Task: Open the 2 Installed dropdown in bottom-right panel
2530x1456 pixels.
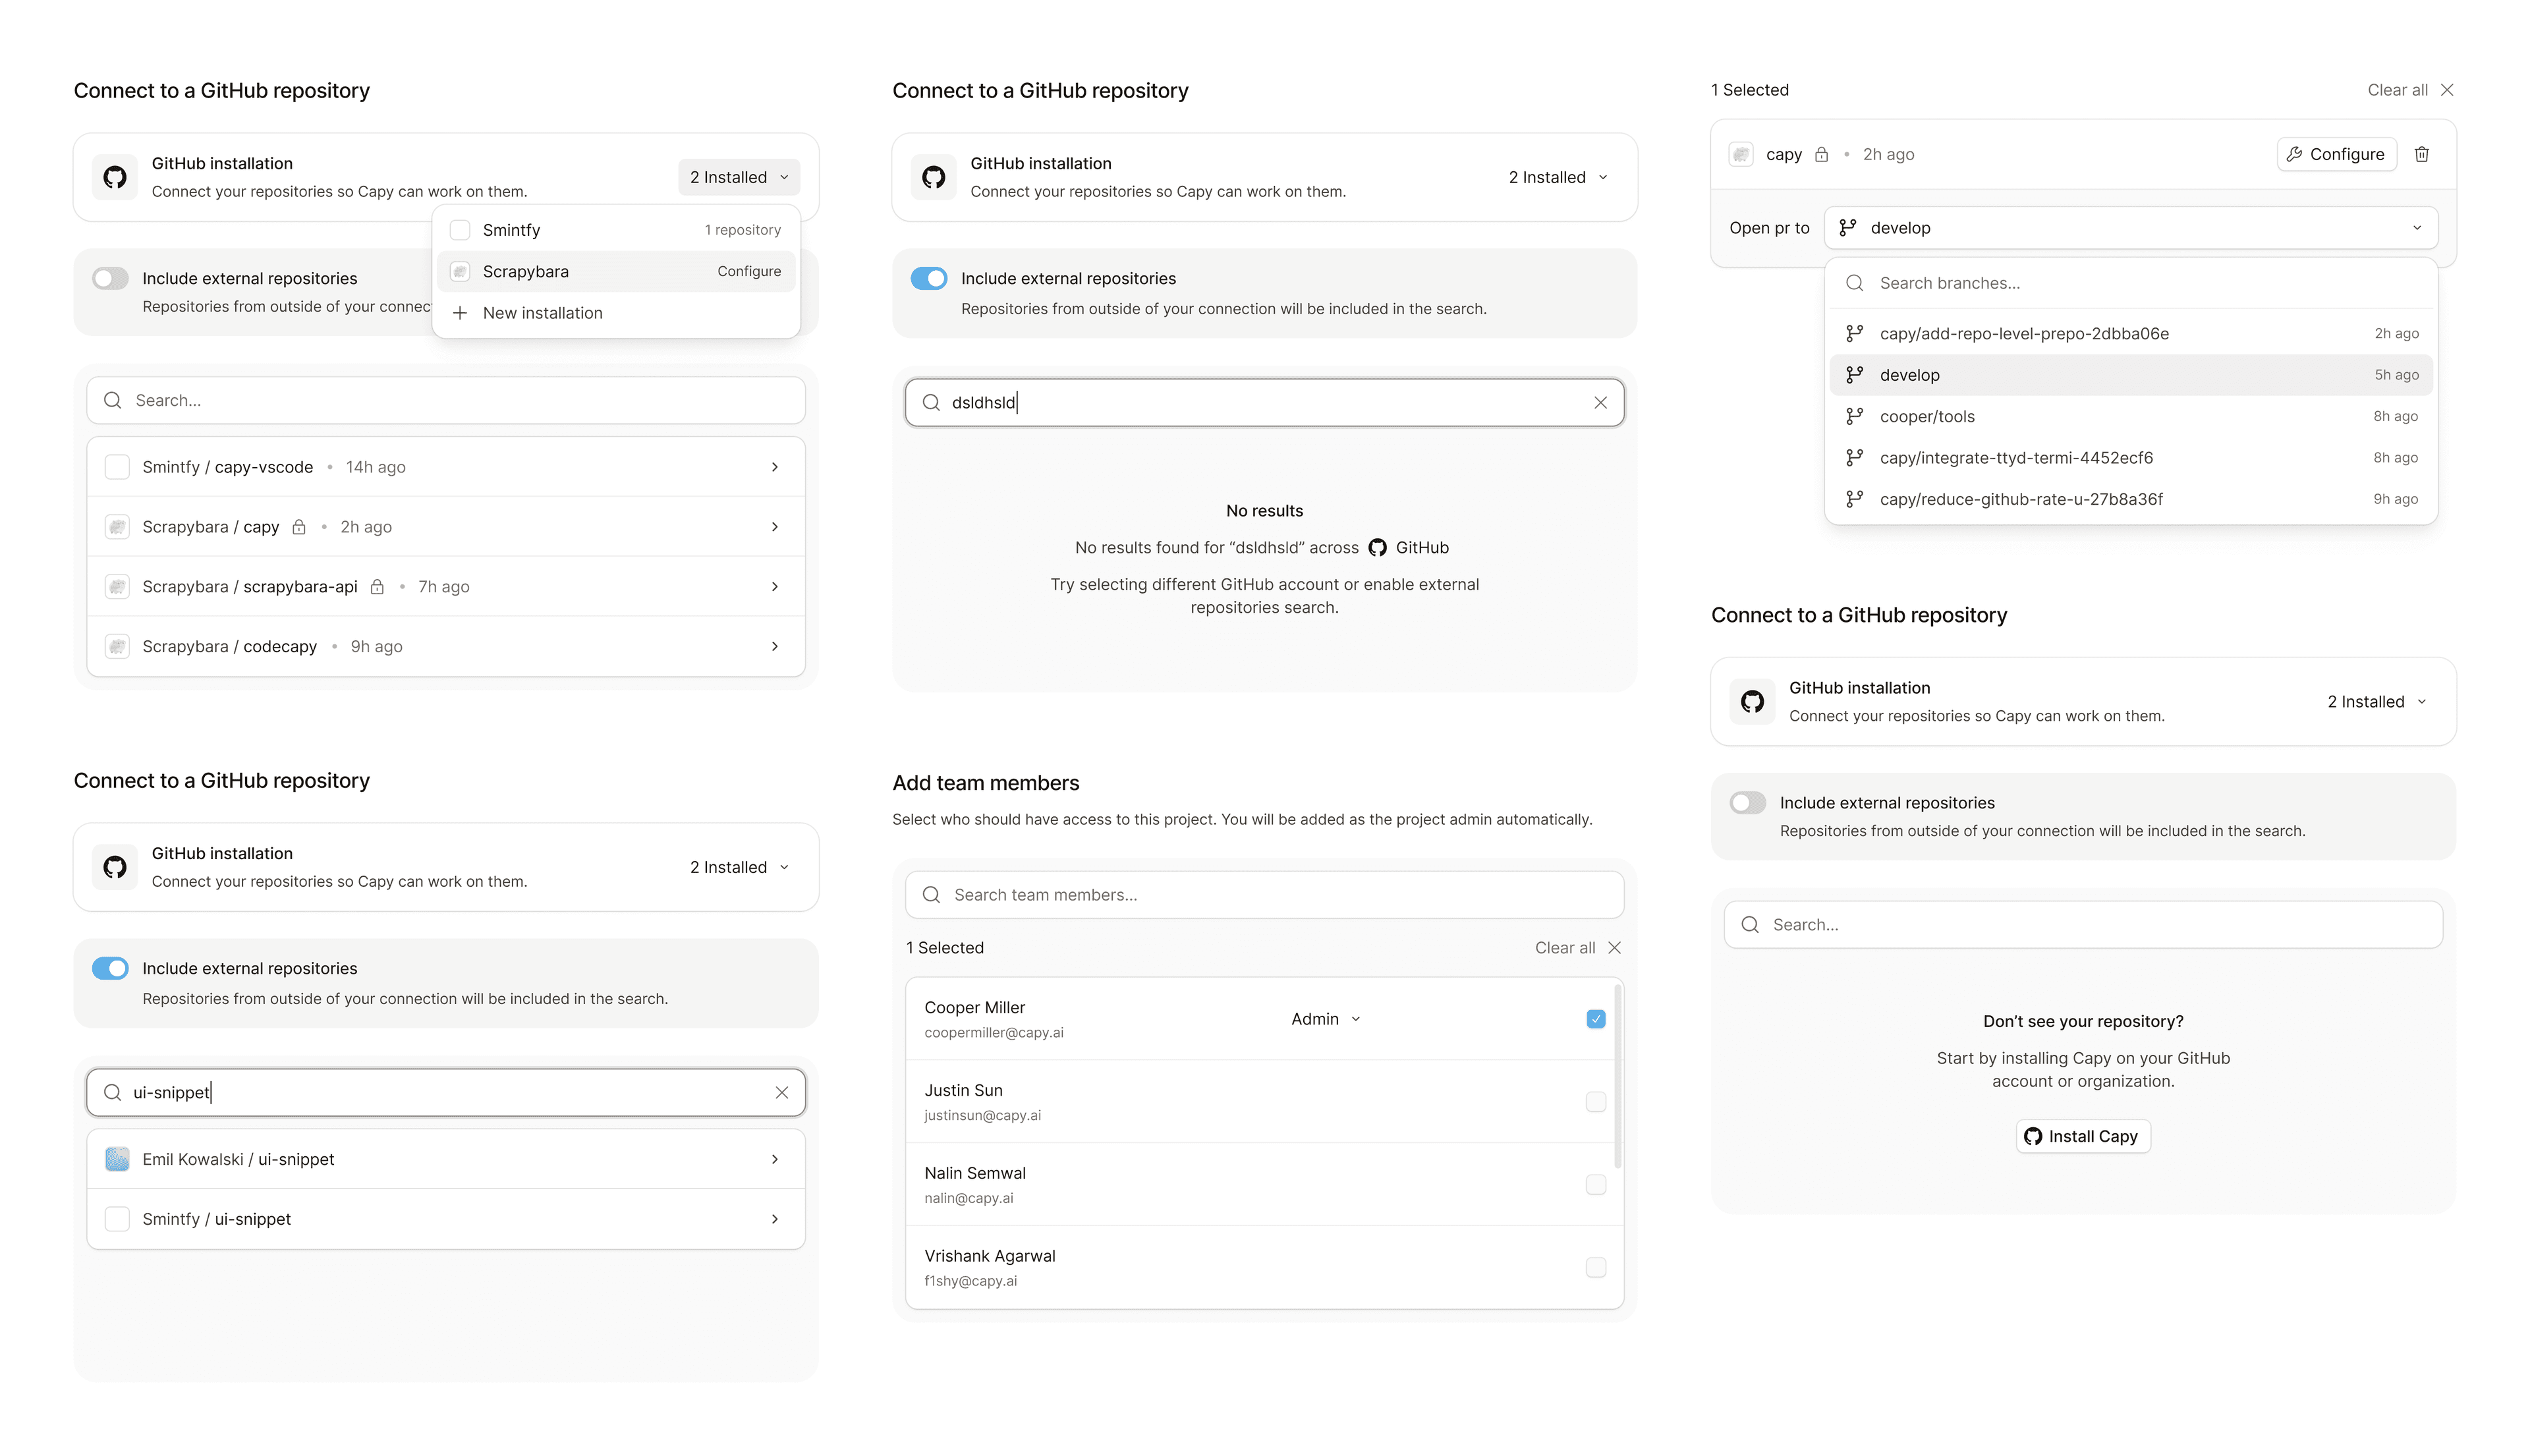Action: [2376, 701]
